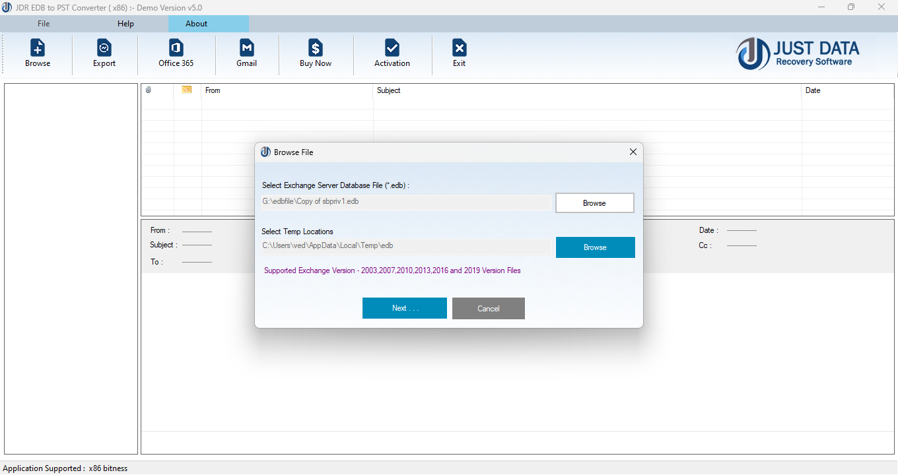Click the Exit icon in the toolbar

click(458, 53)
